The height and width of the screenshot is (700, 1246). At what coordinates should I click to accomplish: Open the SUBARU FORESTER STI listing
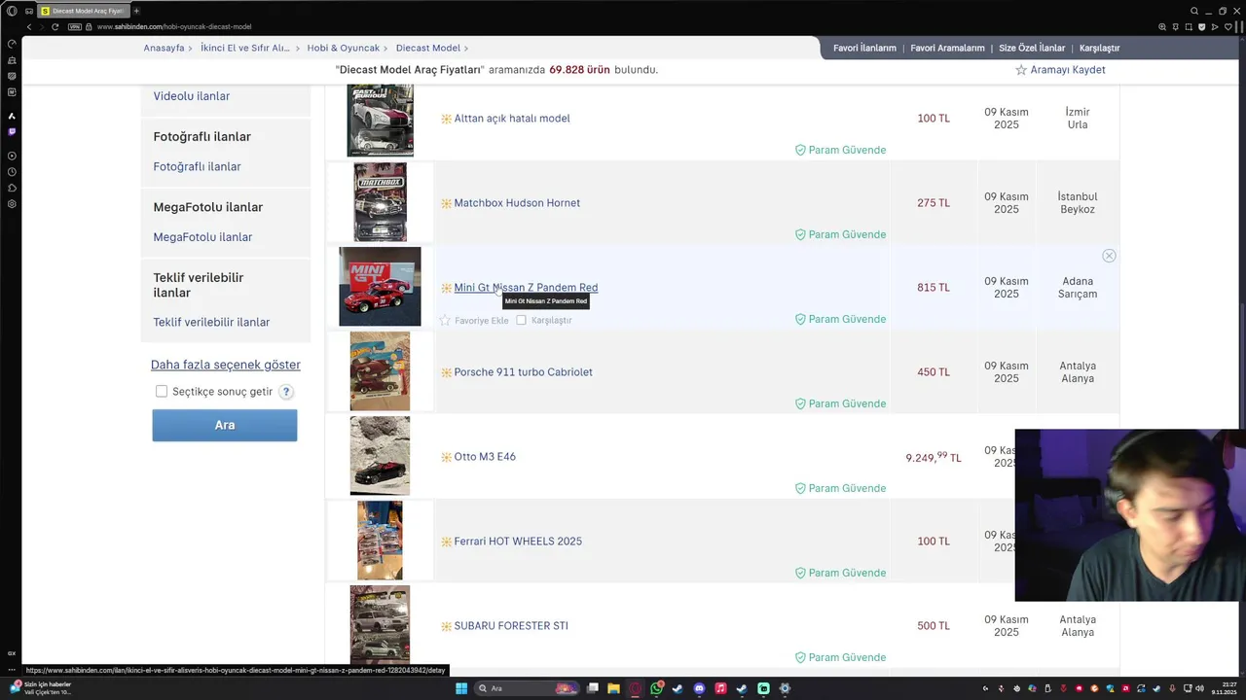click(x=511, y=626)
